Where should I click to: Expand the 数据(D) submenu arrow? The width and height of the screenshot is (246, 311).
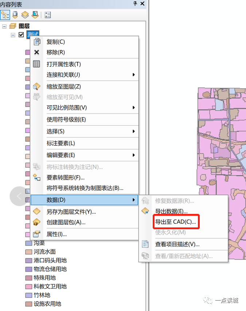pyautogui.click(x=134, y=200)
